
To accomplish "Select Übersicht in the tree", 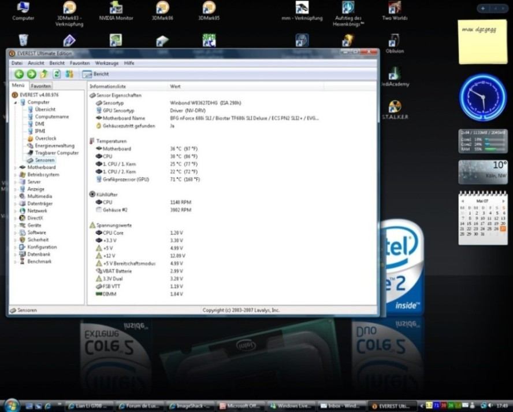I will click(45, 109).
